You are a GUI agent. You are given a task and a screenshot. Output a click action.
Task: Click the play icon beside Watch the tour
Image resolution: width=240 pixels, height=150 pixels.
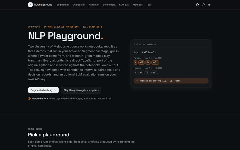pos(29,99)
